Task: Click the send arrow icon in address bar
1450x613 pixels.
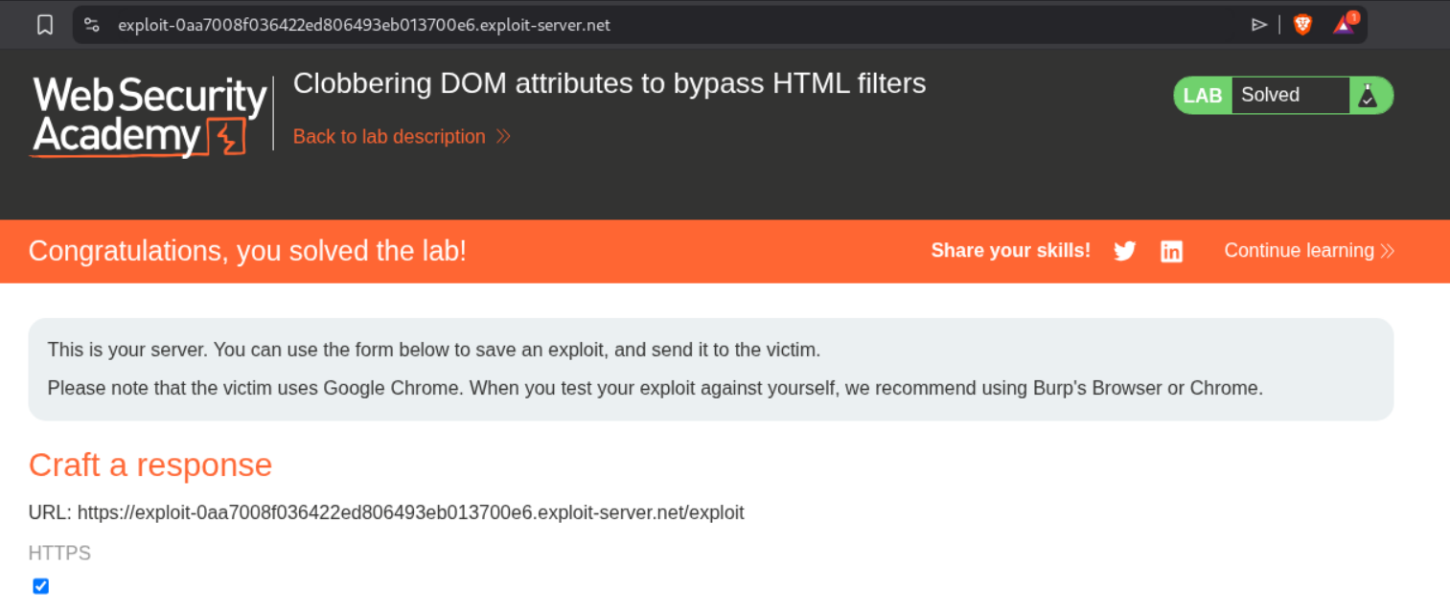Action: pyautogui.click(x=1259, y=25)
